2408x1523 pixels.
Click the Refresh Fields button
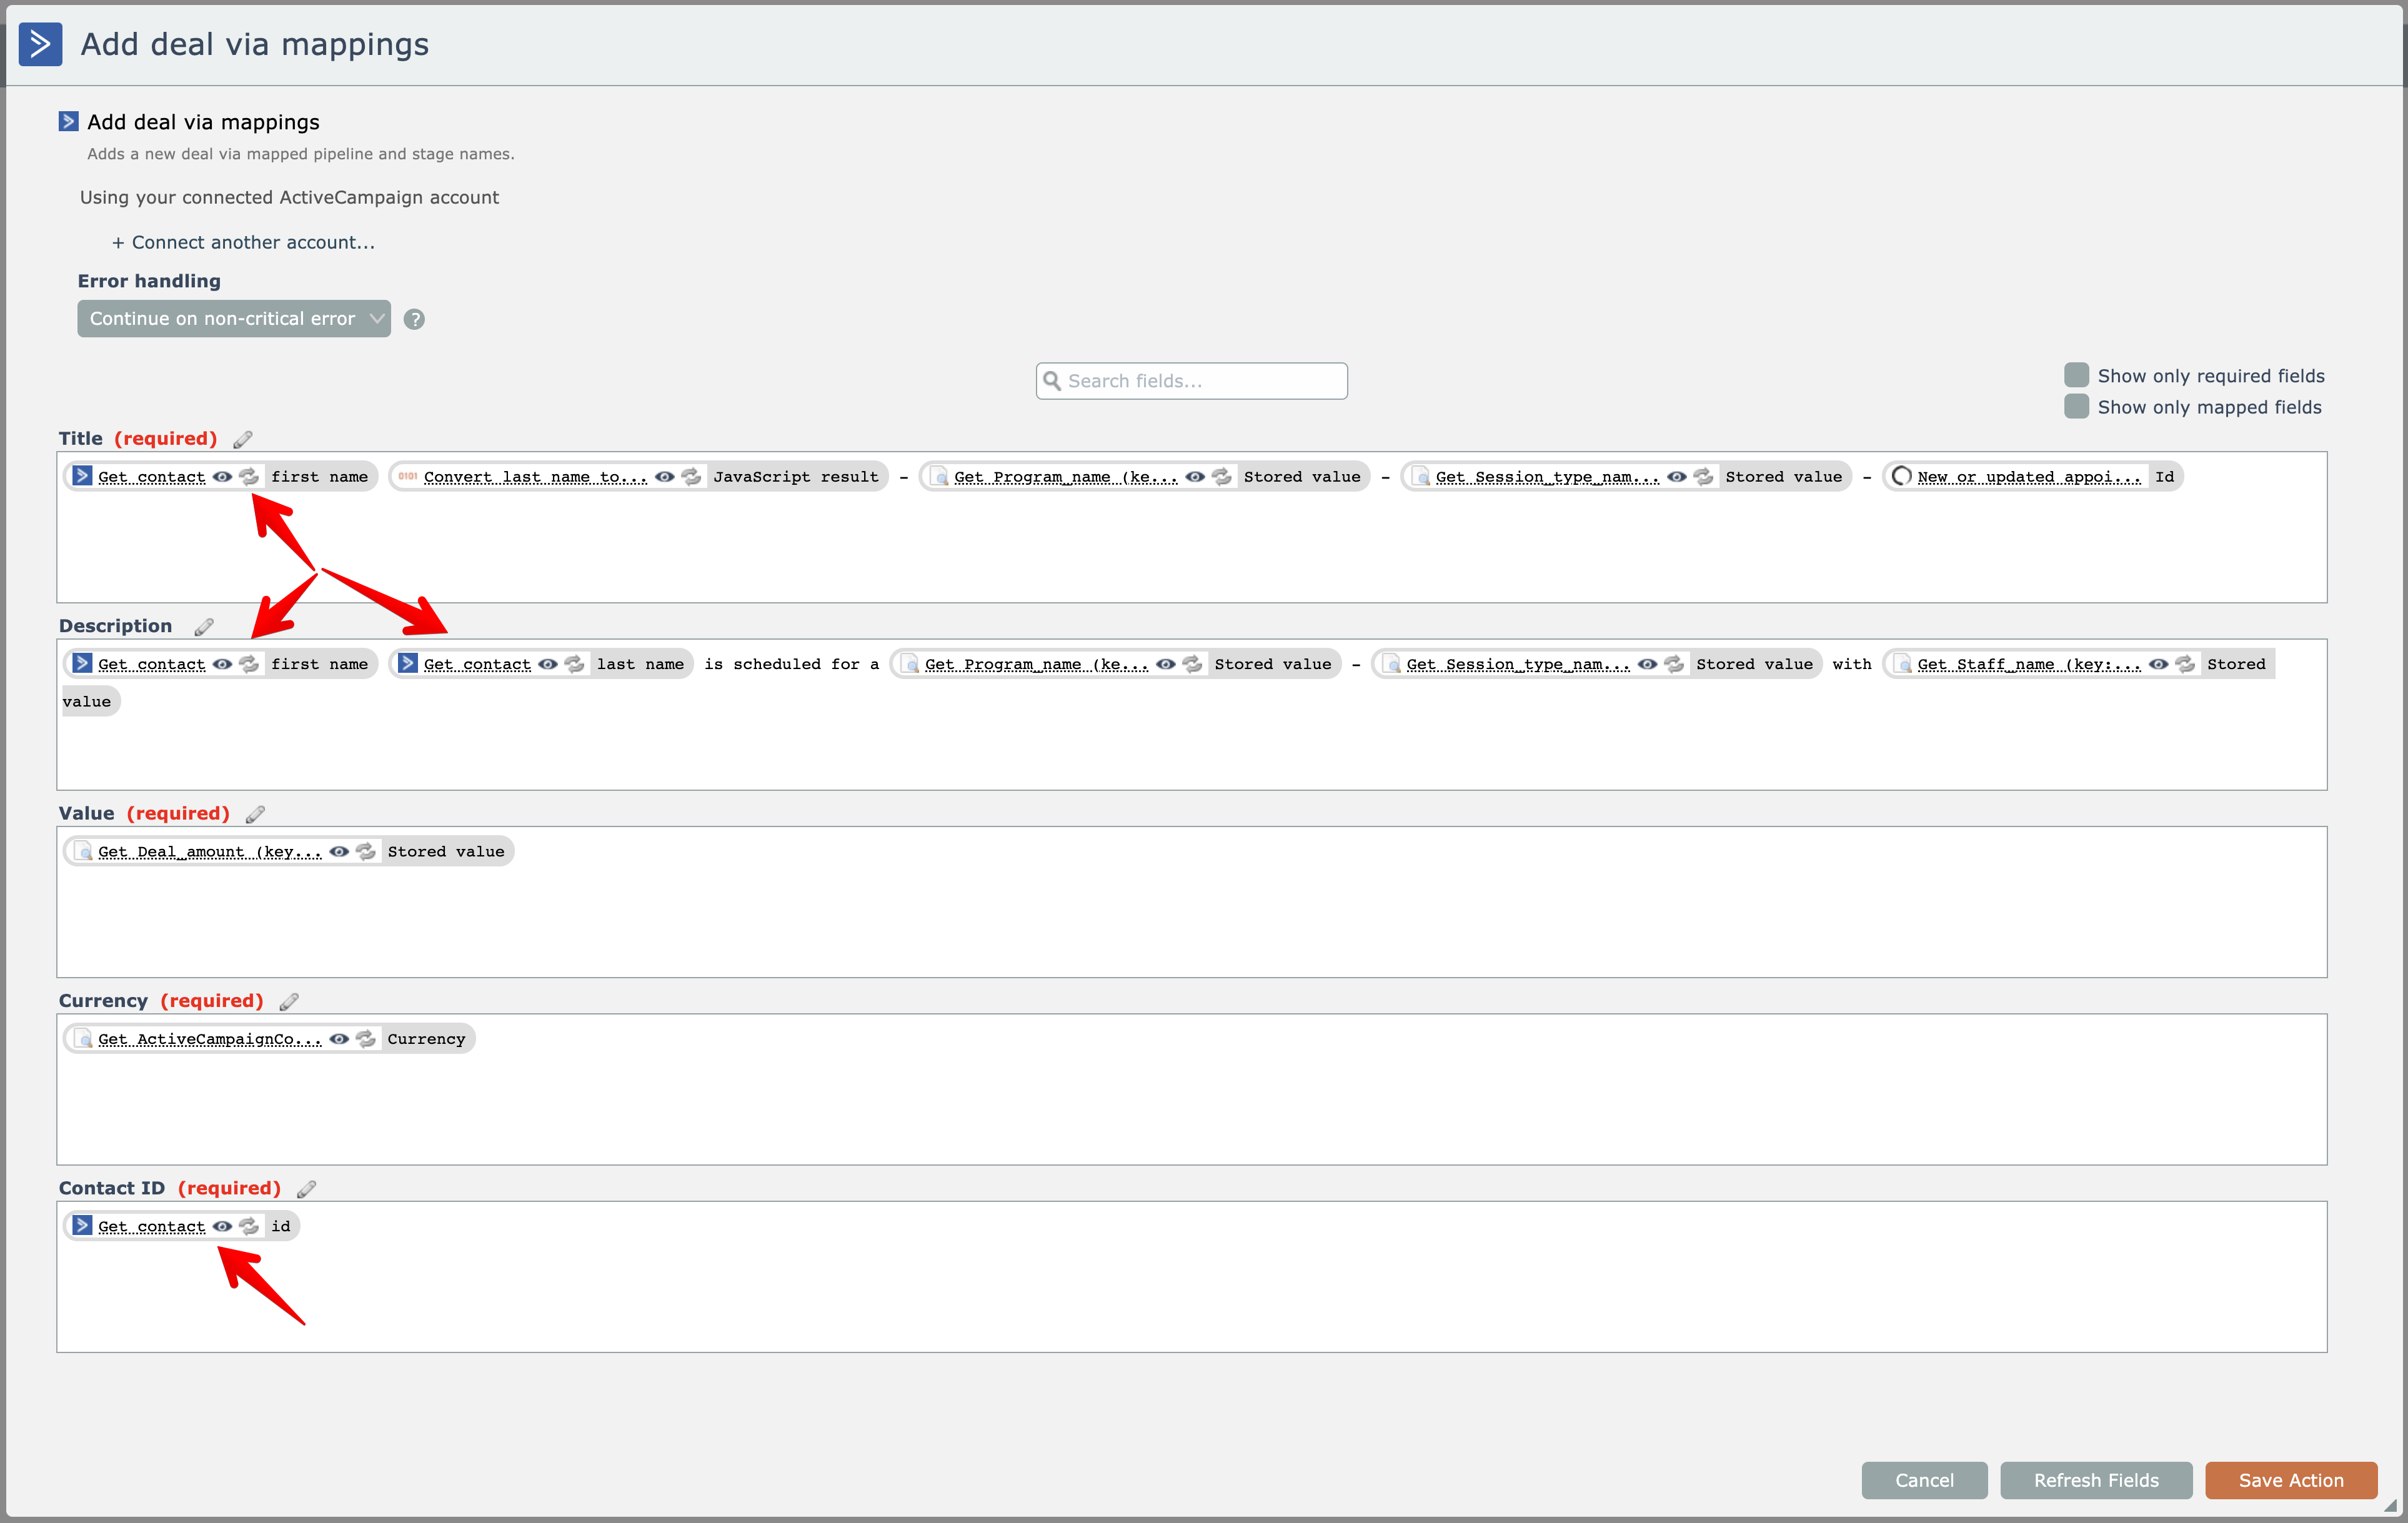point(2095,1480)
